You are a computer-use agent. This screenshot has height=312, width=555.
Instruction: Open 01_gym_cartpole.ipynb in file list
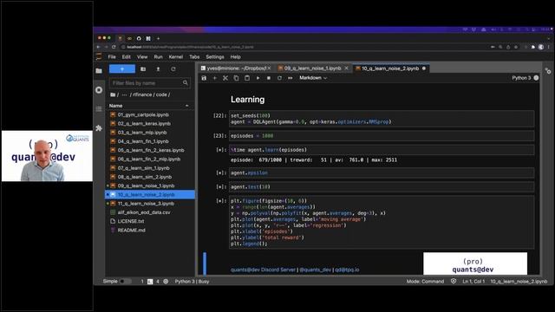(x=143, y=115)
